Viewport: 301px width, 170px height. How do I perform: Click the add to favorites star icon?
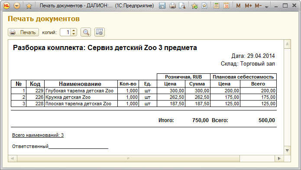[194, 6]
